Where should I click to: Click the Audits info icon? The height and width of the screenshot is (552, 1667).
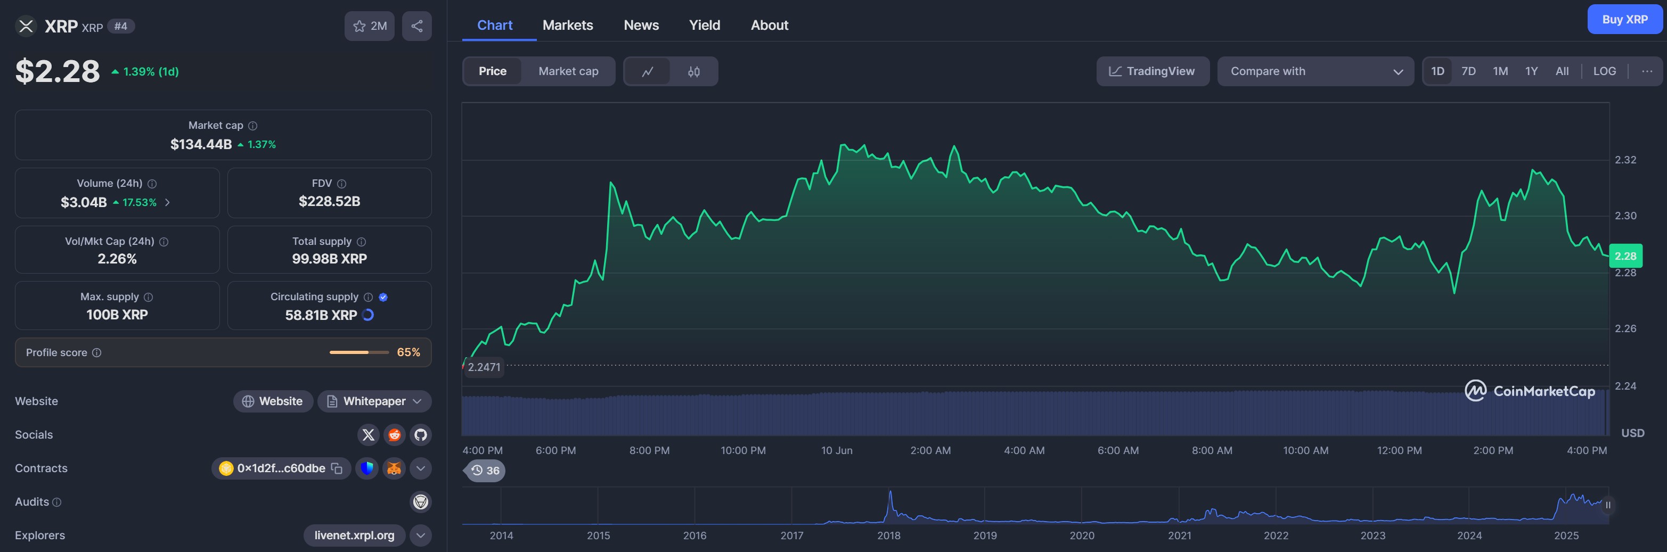coord(57,502)
